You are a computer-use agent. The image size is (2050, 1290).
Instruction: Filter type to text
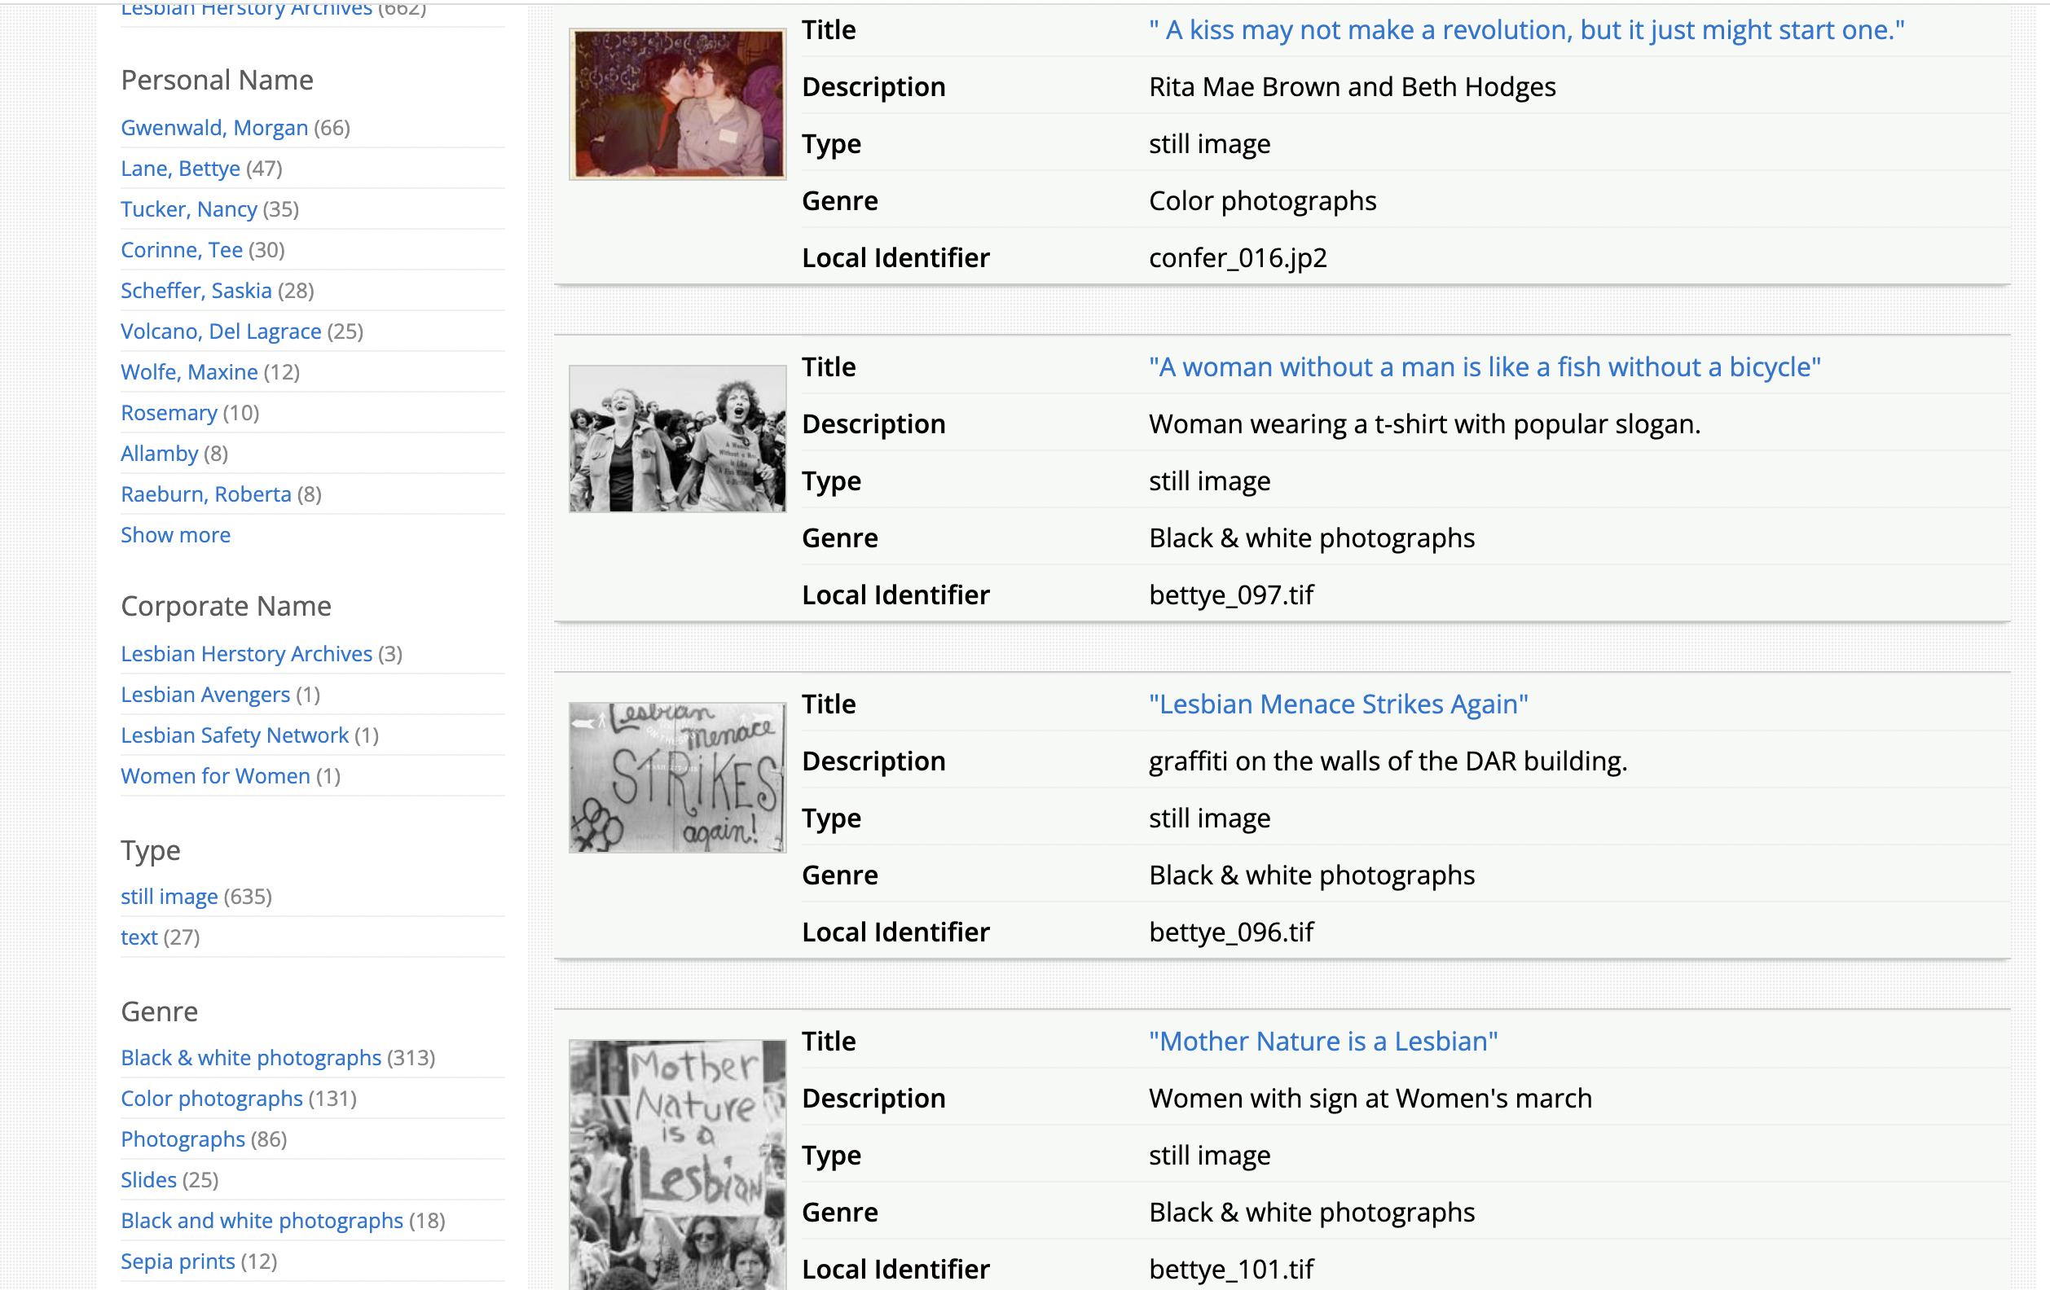point(139,937)
